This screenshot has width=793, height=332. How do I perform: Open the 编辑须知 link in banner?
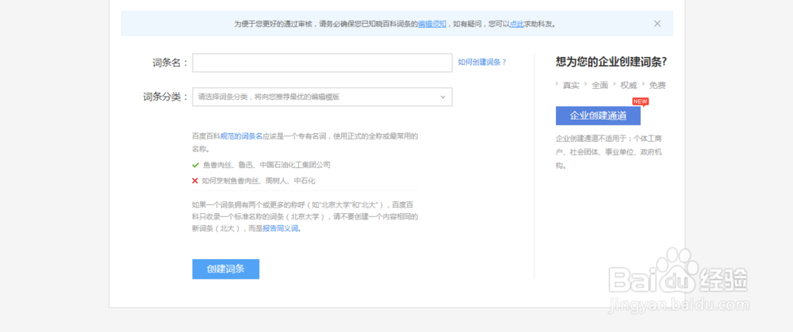(x=432, y=24)
